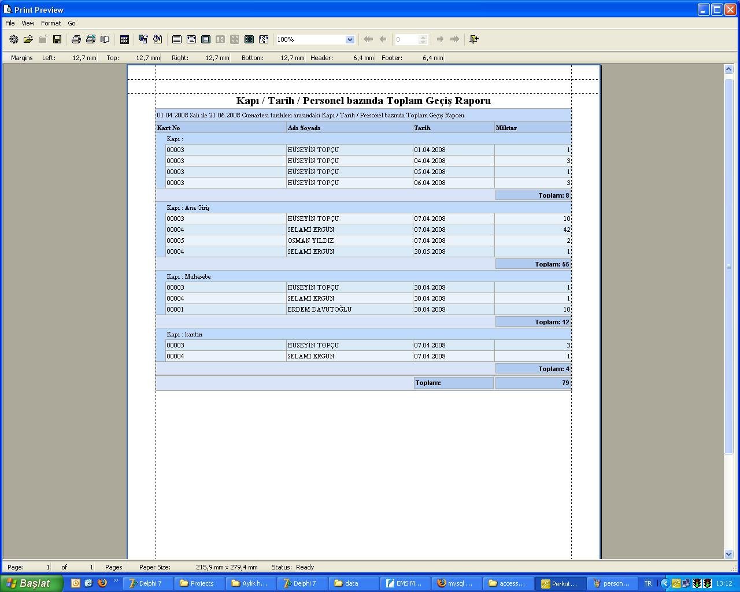
Task: Increment page number with spinner up arrow
Action: pyautogui.click(x=423, y=37)
